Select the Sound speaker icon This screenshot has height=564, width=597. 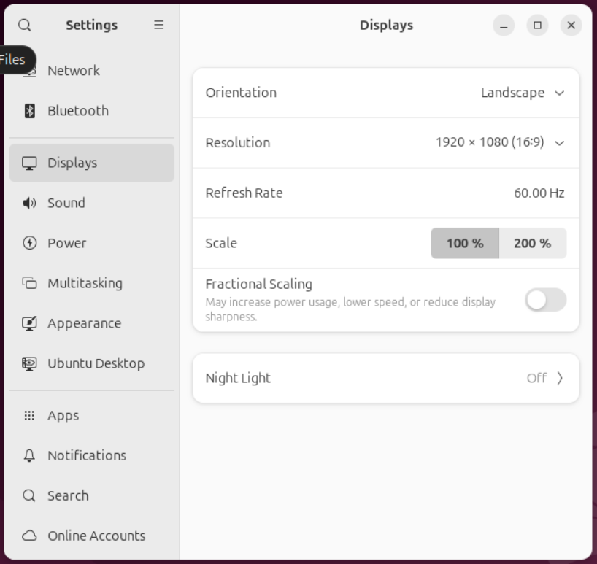(x=30, y=203)
